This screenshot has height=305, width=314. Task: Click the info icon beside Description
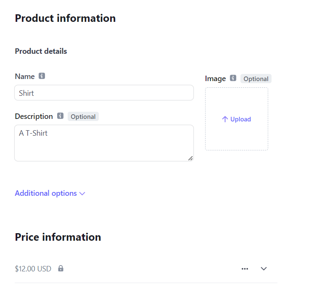point(60,116)
